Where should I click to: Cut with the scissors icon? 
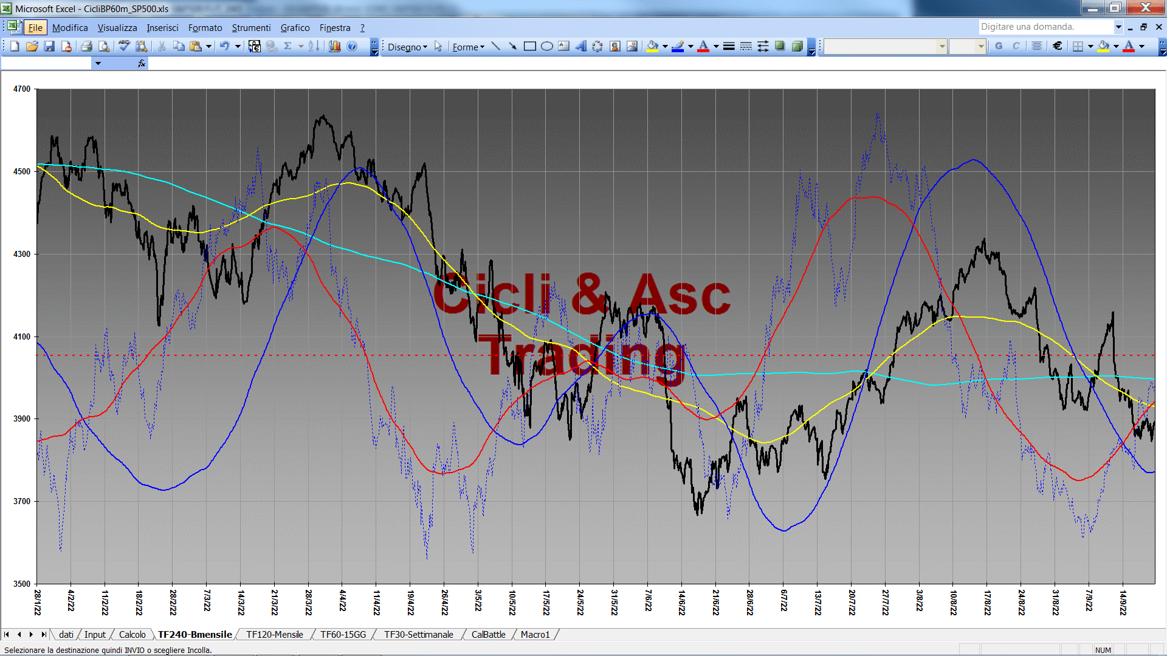click(162, 46)
